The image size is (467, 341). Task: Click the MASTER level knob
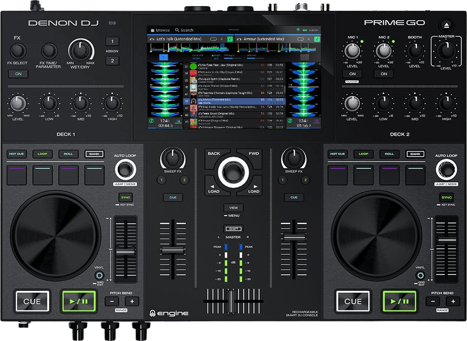point(446,51)
